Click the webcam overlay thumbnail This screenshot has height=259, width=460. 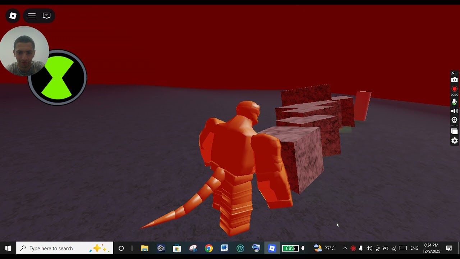click(24, 51)
